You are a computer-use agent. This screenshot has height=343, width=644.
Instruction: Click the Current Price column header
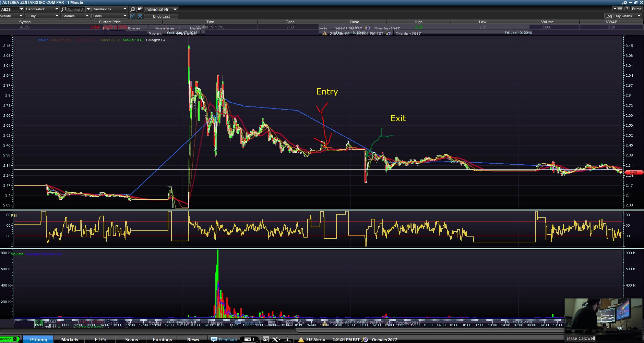(110, 22)
